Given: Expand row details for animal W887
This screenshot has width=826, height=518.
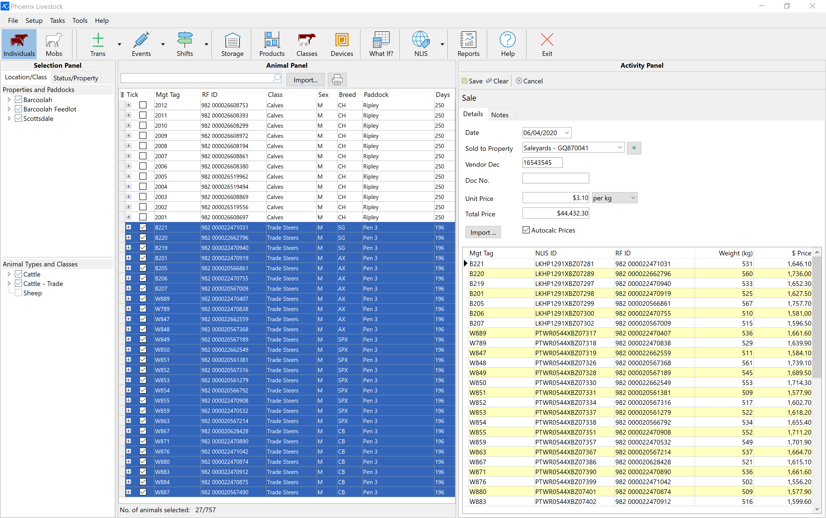Looking at the screenshot, I should 129,492.
